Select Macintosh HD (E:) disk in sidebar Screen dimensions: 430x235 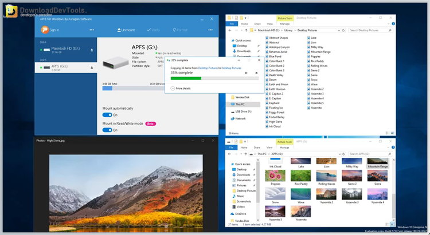click(x=60, y=50)
